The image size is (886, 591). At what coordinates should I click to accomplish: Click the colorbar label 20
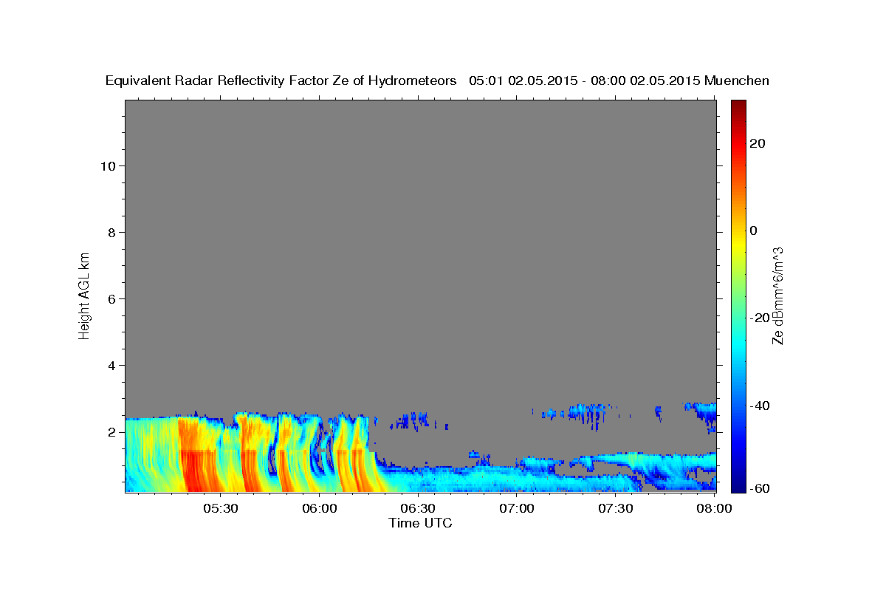tap(757, 143)
